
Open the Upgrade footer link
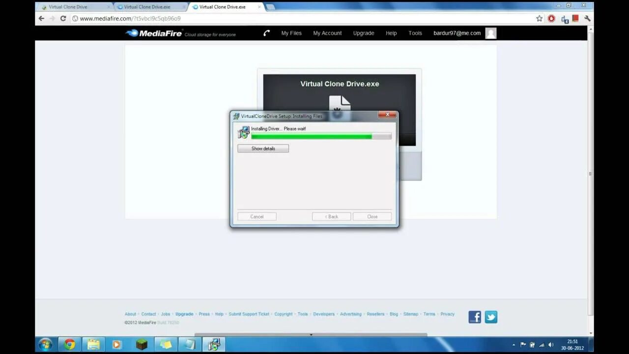click(184, 314)
